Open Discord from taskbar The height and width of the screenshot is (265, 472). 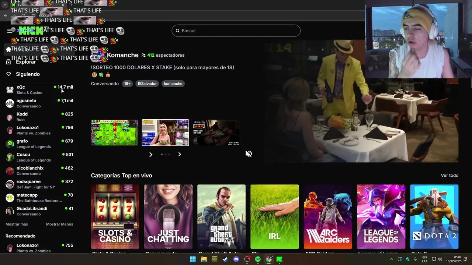(236, 259)
